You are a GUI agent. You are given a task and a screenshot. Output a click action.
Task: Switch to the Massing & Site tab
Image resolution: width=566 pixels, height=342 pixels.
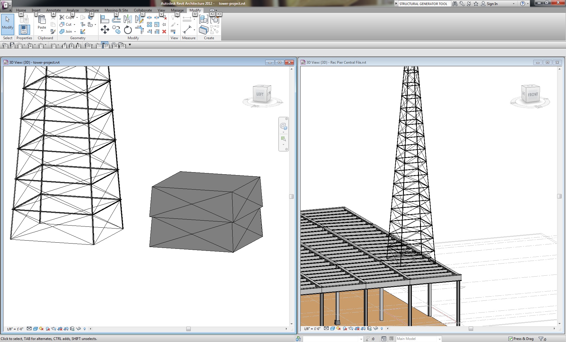click(116, 10)
